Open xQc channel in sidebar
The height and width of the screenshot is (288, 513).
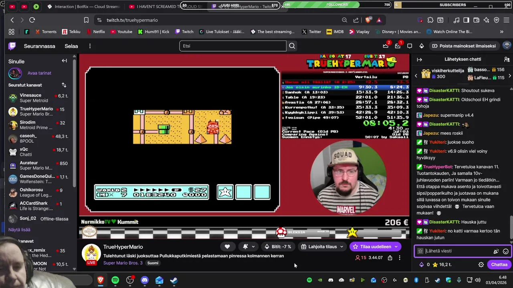[38, 152]
